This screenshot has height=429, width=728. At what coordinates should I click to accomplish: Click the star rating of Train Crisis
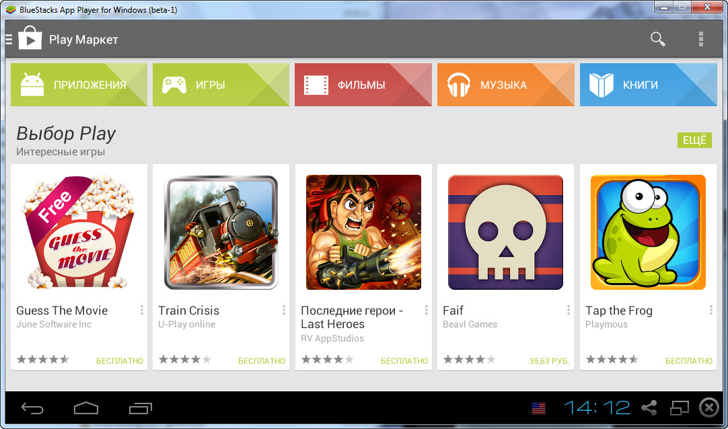185,360
